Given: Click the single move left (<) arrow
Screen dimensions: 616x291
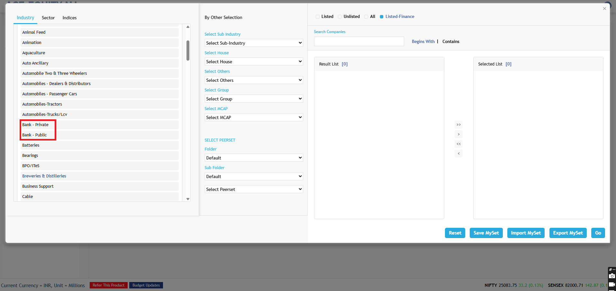Looking at the screenshot, I should pyautogui.click(x=458, y=153).
